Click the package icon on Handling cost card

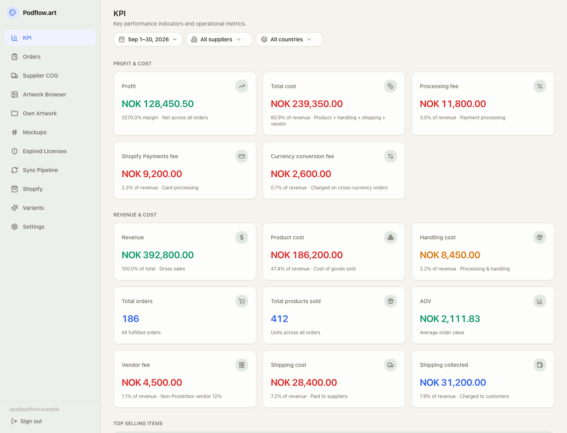pyautogui.click(x=540, y=237)
